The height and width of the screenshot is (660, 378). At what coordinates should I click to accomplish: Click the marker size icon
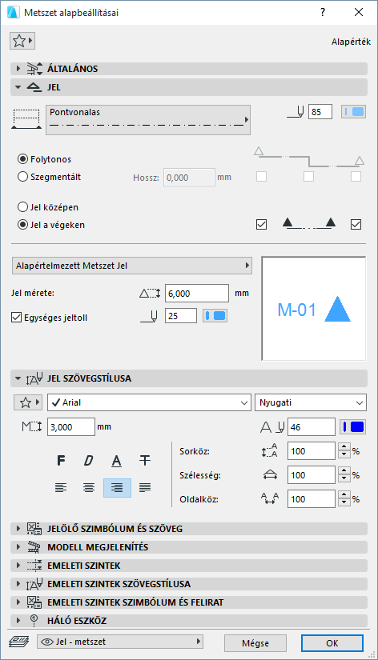pyautogui.click(x=150, y=294)
